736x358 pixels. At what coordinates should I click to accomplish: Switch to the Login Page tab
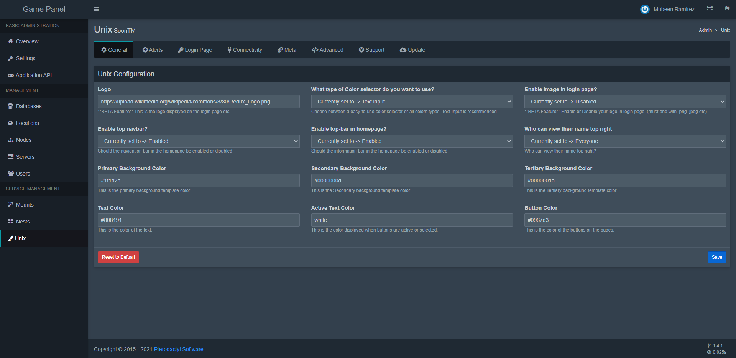coord(195,50)
